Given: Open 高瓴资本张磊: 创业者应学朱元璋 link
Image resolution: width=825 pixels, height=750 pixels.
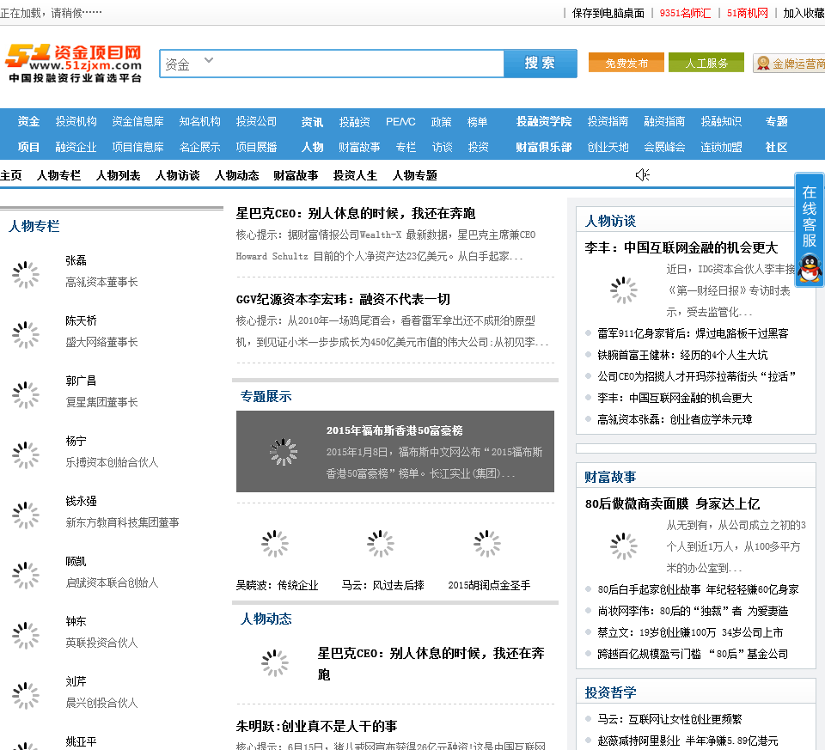Looking at the screenshot, I should point(675,419).
